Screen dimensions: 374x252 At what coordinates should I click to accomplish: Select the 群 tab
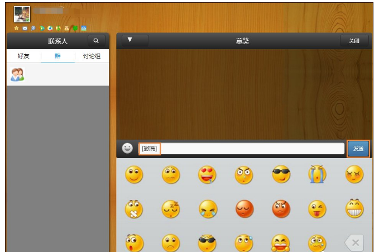[57, 56]
